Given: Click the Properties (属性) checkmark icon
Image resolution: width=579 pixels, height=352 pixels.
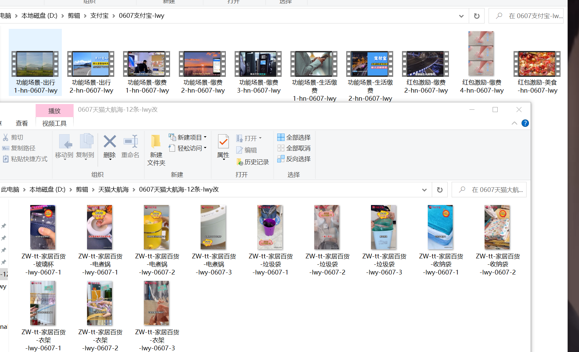Looking at the screenshot, I should point(223,141).
